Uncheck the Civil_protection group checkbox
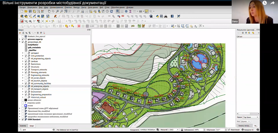This screenshot has height=133, width=278. (x=26, y=56)
